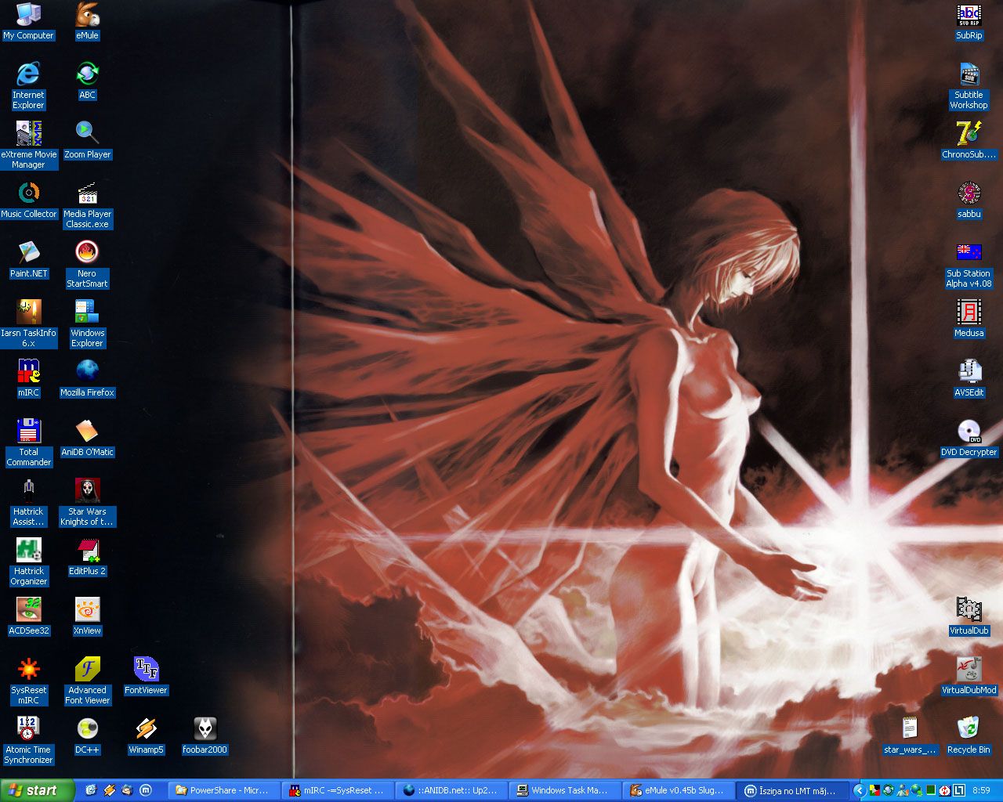Select the DVD Decrypter icon
1003x802 pixels.
pyautogui.click(x=969, y=438)
